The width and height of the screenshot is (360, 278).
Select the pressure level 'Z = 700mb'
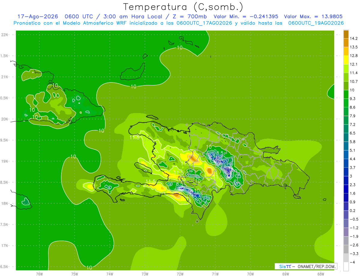190,16
